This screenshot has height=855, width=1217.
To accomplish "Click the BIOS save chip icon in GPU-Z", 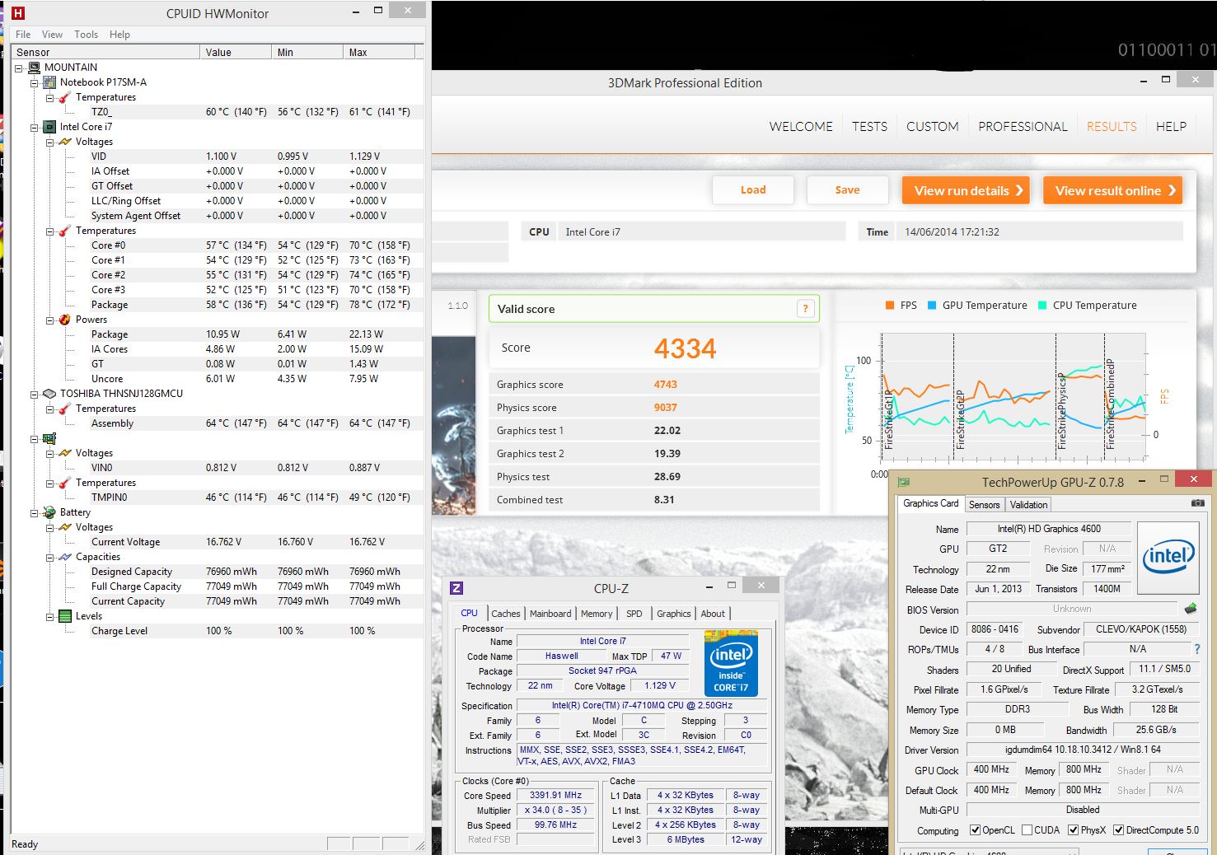I will pos(1190,609).
